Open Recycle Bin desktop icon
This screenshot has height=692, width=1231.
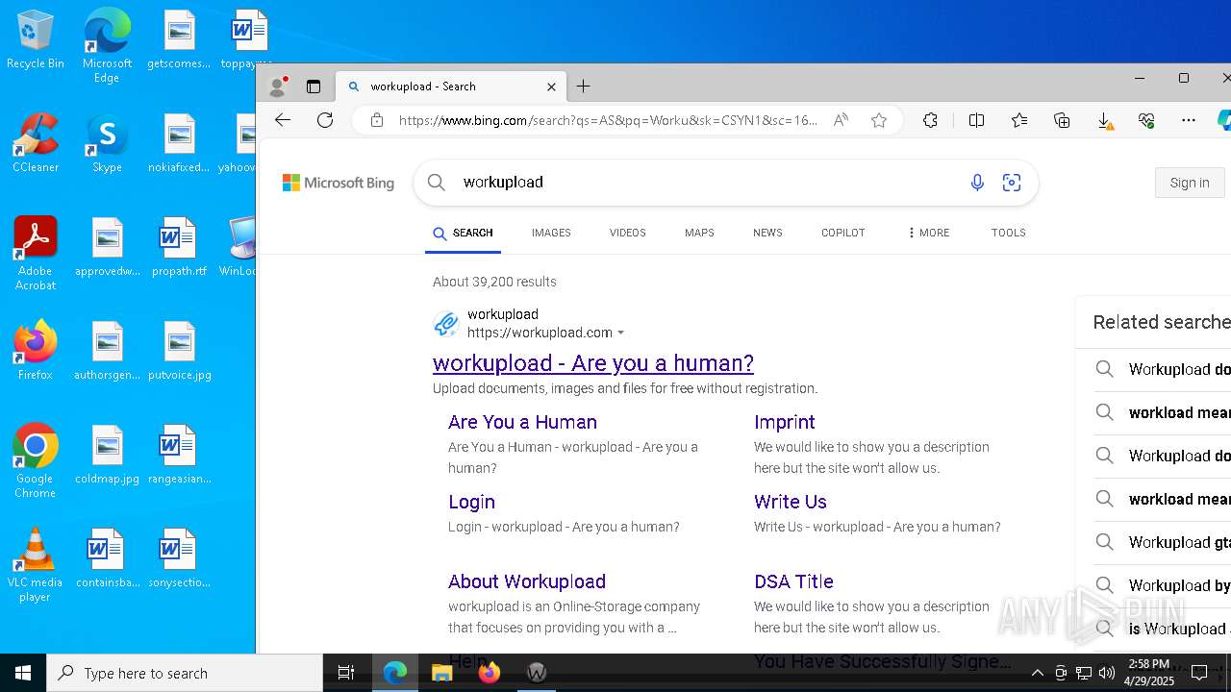[36, 40]
